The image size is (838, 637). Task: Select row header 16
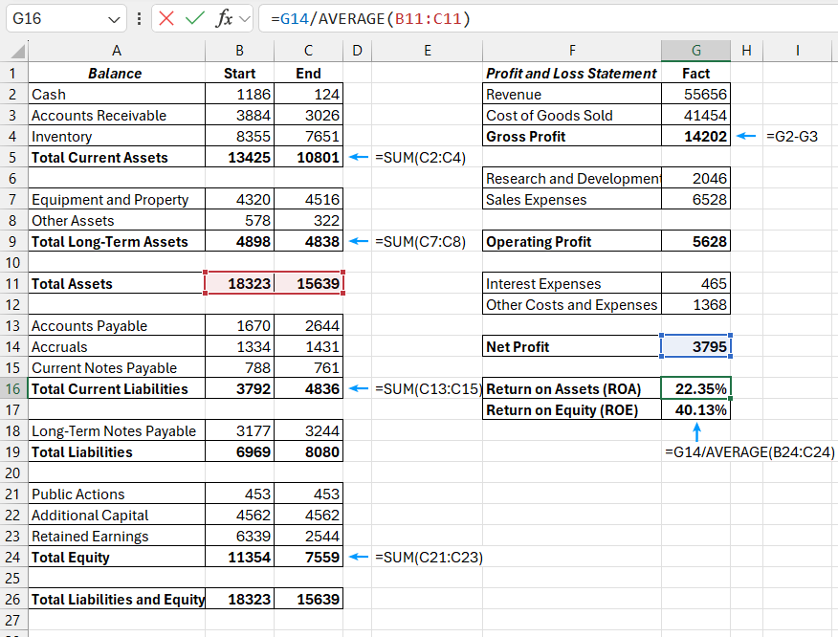13,388
